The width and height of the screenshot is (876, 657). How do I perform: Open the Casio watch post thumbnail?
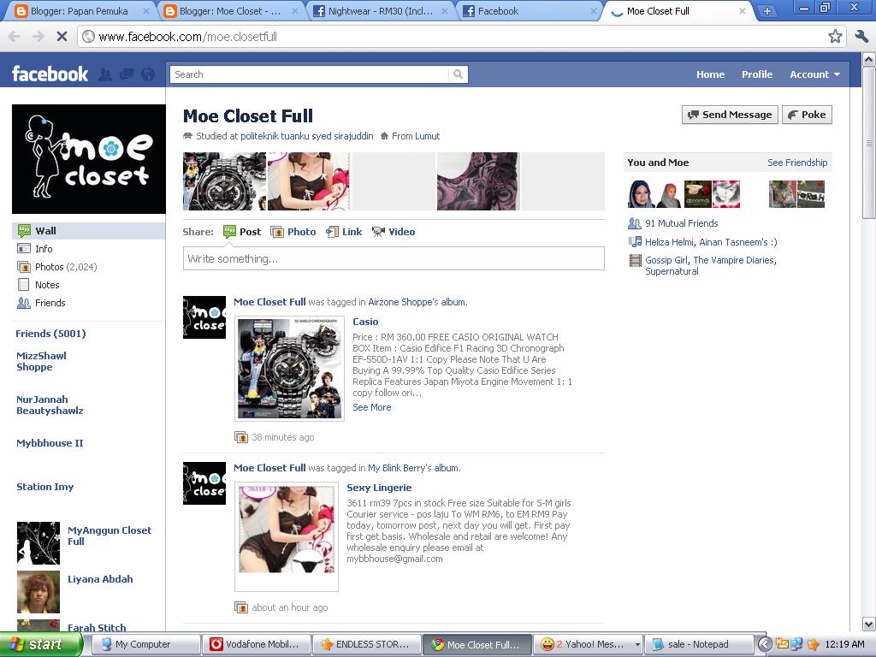pyautogui.click(x=289, y=369)
